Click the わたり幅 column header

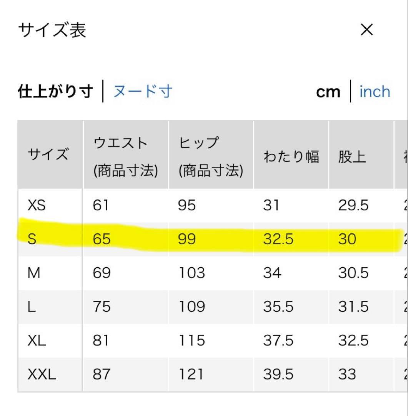click(291, 154)
